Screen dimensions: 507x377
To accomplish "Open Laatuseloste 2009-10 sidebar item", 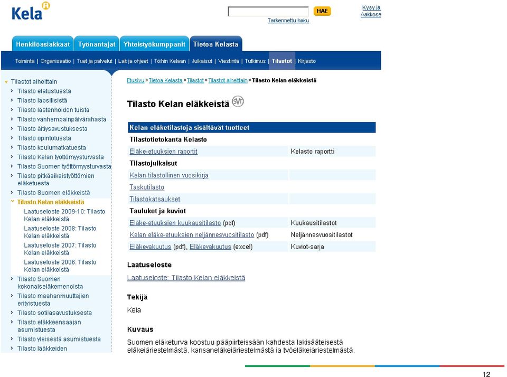I will [64, 215].
